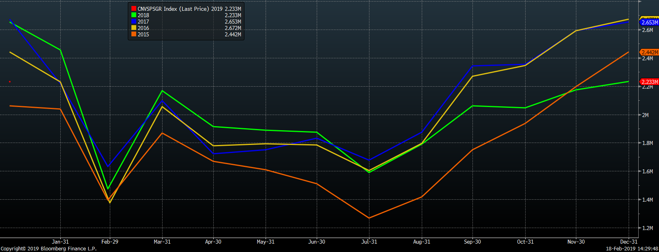Image resolution: width=659 pixels, height=252 pixels.
Task: Click the orange 2.442M price tag
Action: click(x=649, y=52)
